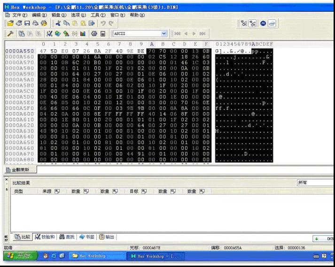Screen dimensions: 335x267
Task: Switch to the 查找 tab
Action: (x=67, y=236)
